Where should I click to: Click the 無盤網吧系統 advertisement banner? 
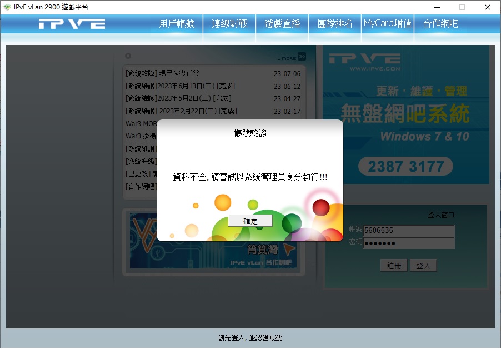(406, 113)
